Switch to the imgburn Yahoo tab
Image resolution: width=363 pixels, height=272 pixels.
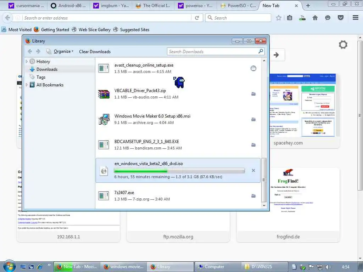[111, 6]
